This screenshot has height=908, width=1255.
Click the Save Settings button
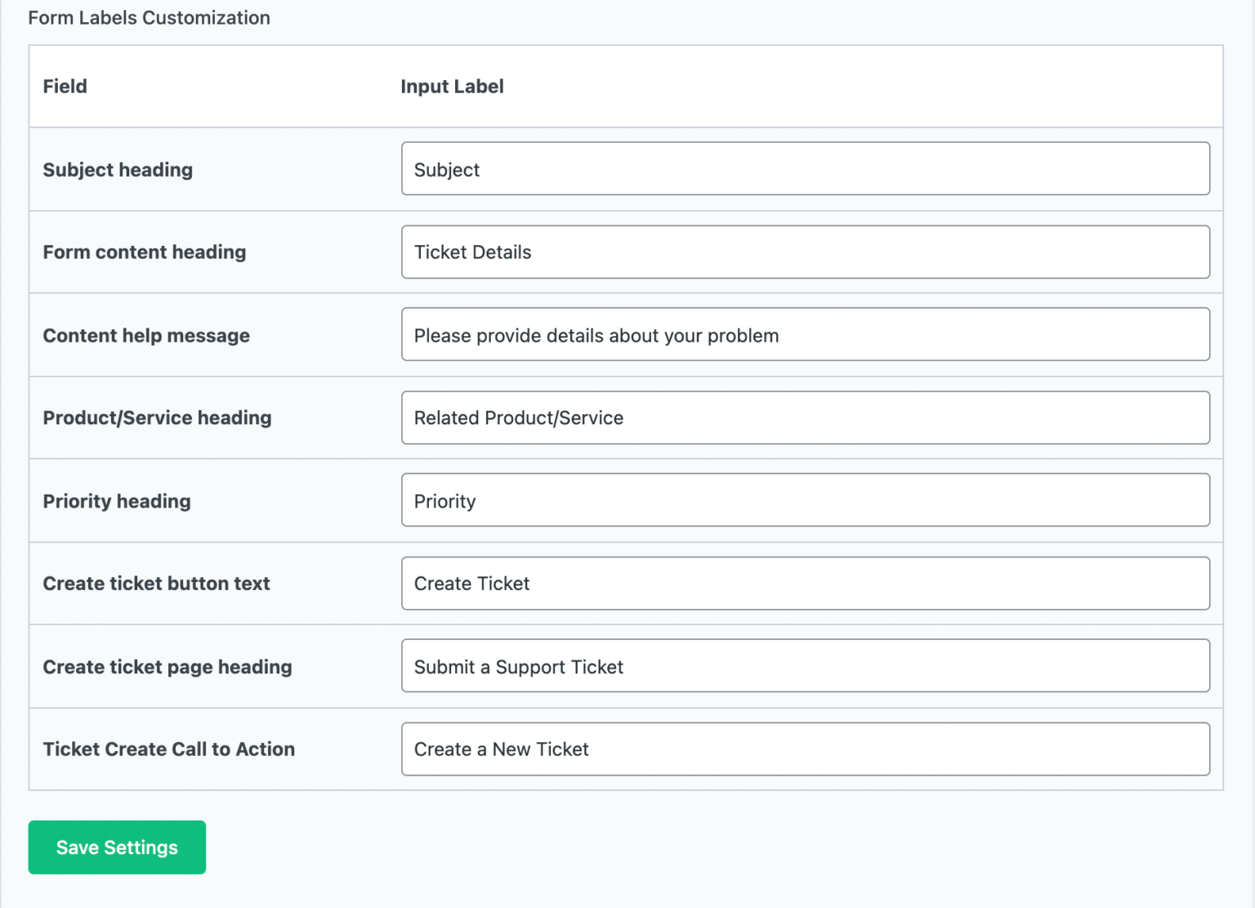pos(116,847)
